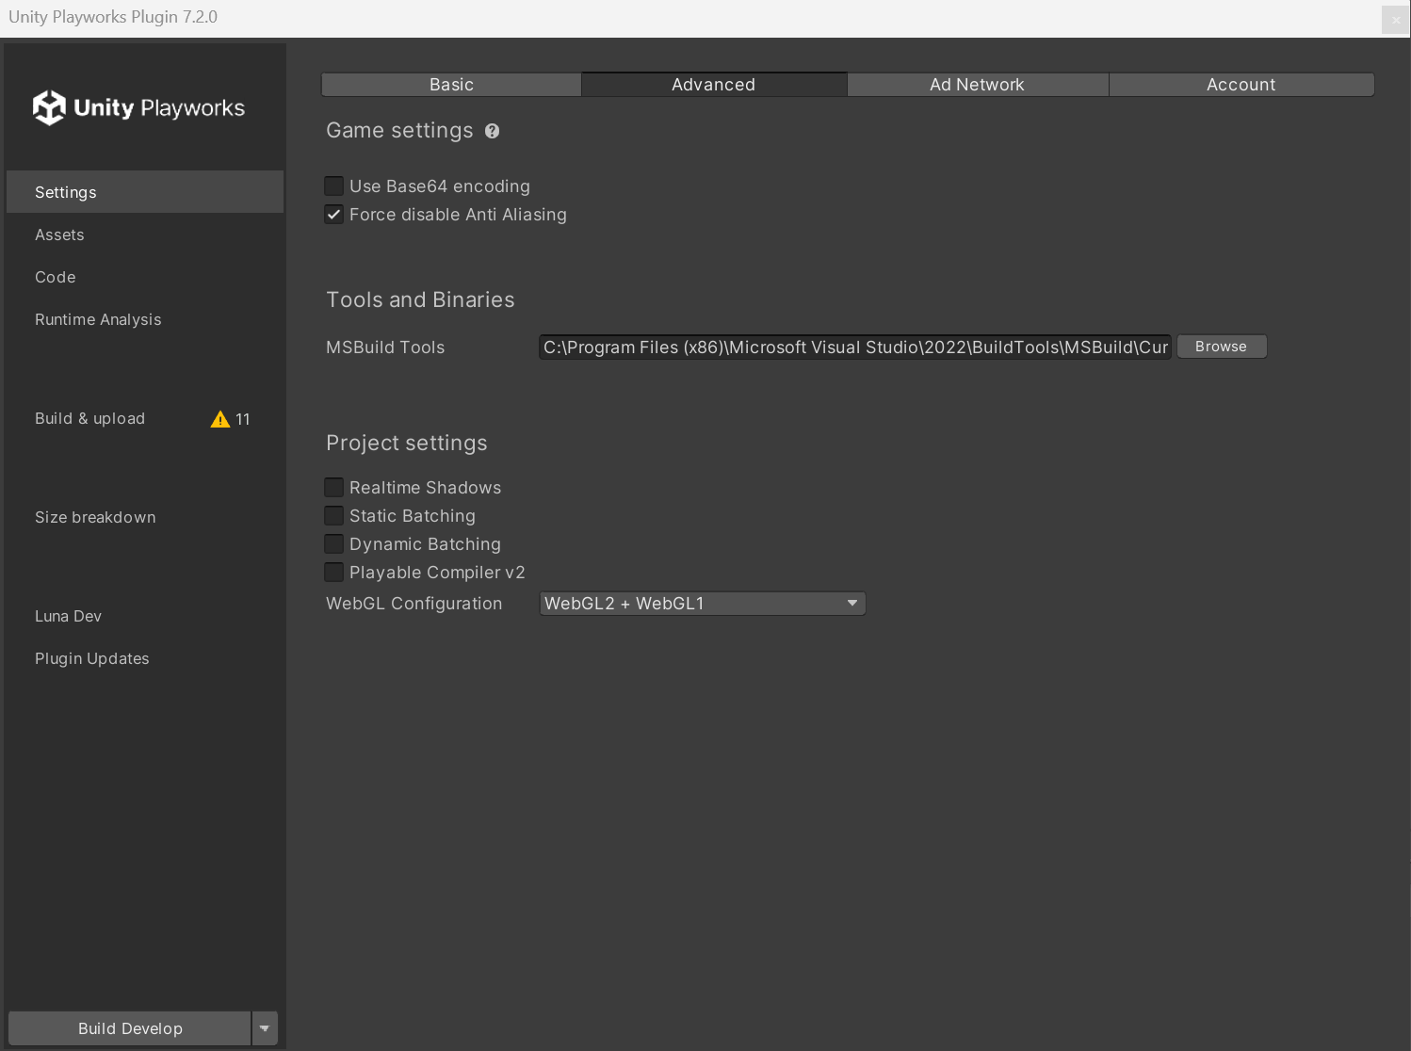Image resolution: width=1411 pixels, height=1051 pixels.
Task: Click the Game settings help icon
Action: tap(492, 131)
